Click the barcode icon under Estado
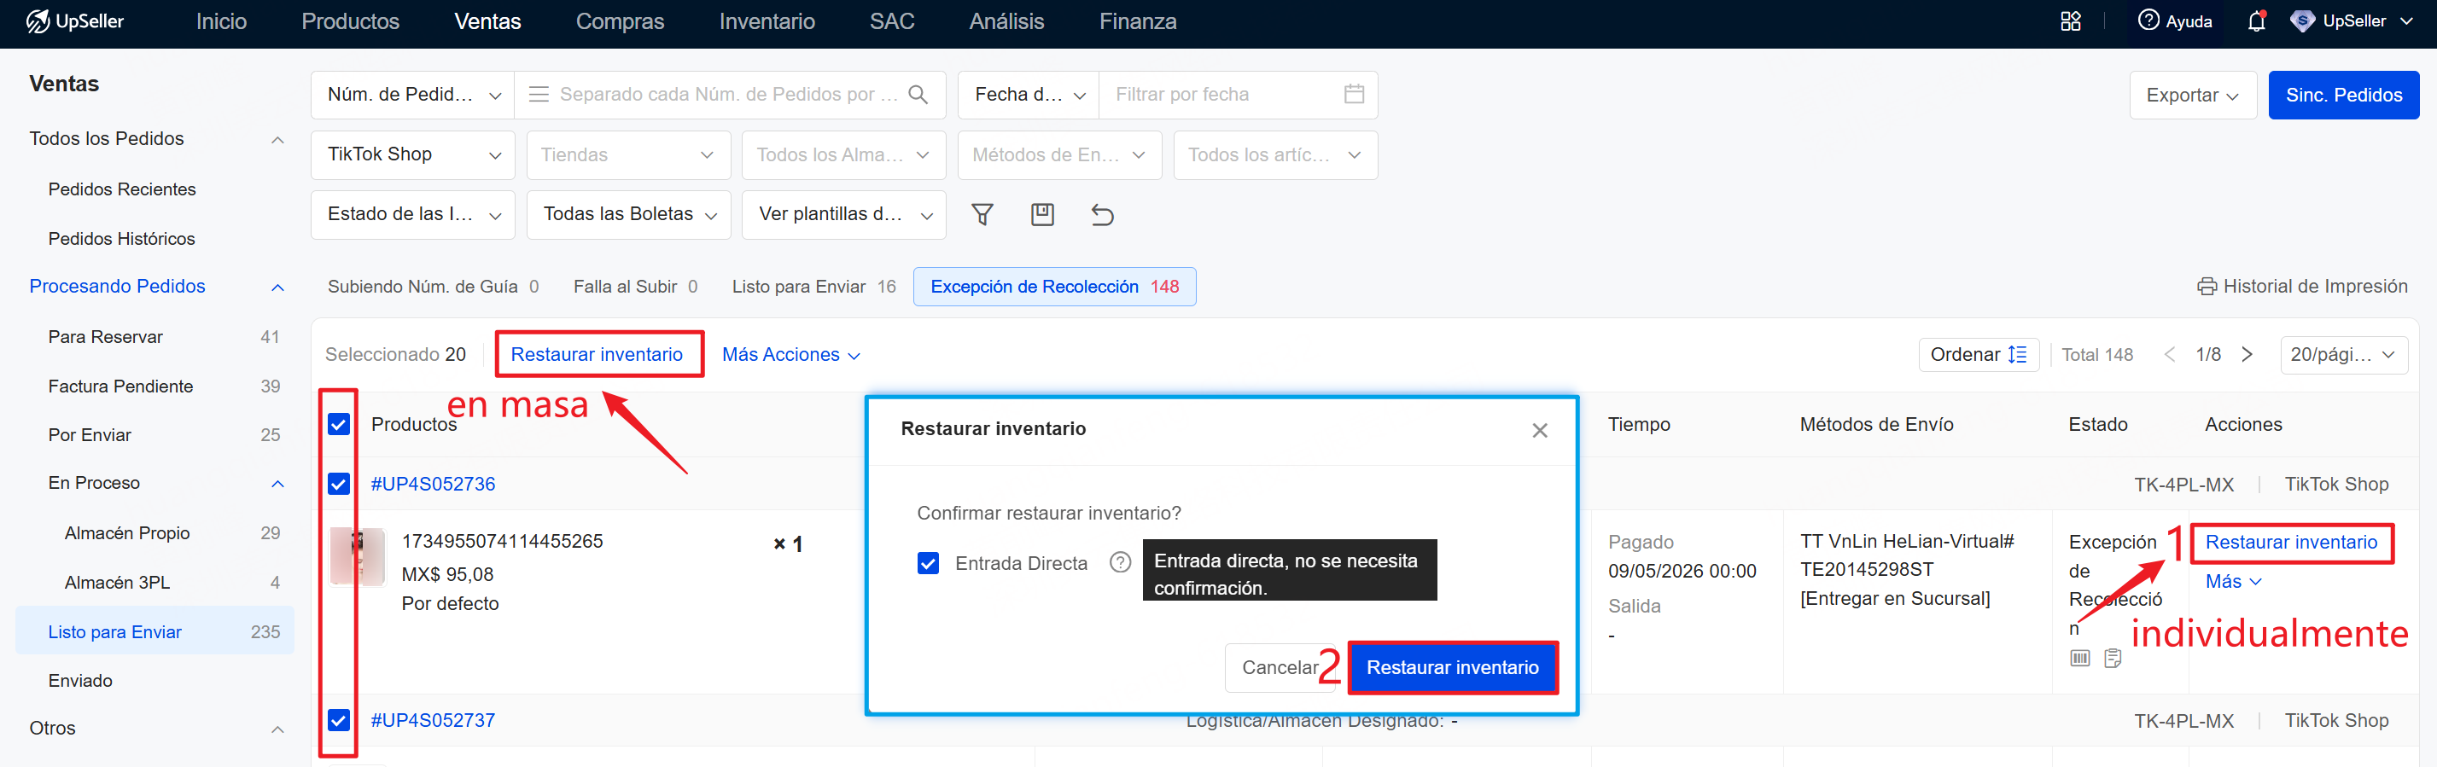 click(x=2079, y=659)
